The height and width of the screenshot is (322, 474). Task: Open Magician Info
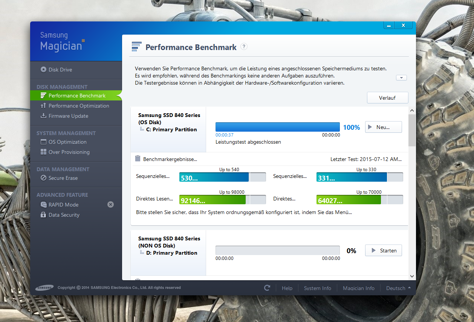click(x=359, y=288)
